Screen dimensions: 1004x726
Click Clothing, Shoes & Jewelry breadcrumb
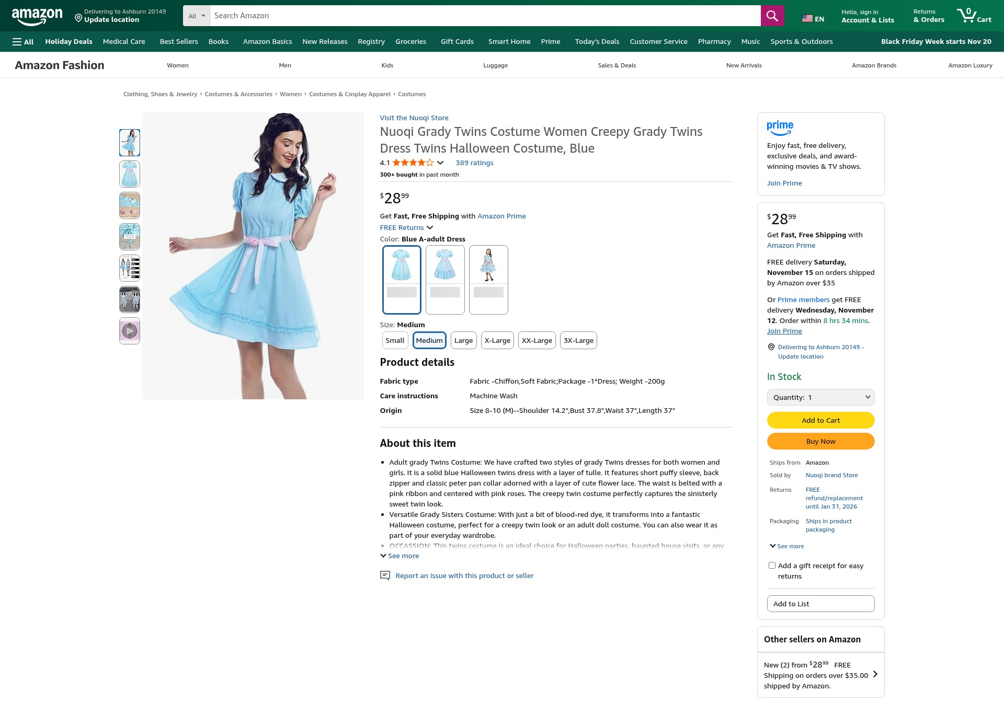tap(160, 95)
